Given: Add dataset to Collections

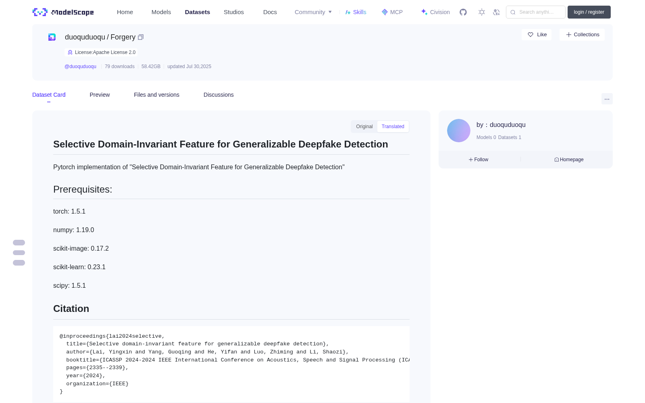Looking at the screenshot, I should pyautogui.click(x=582, y=35).
